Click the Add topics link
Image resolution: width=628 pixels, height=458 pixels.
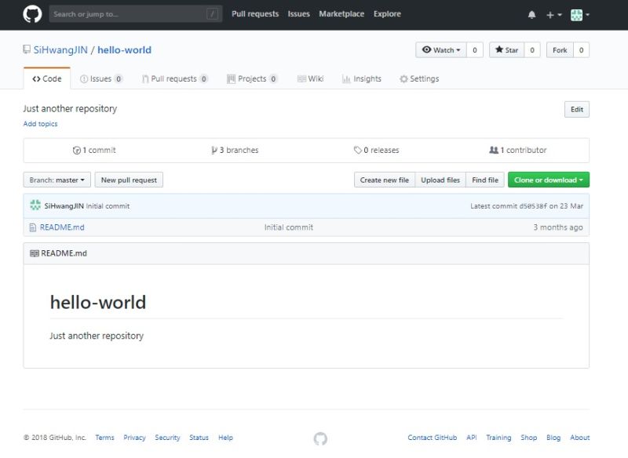tap(41, 124)
